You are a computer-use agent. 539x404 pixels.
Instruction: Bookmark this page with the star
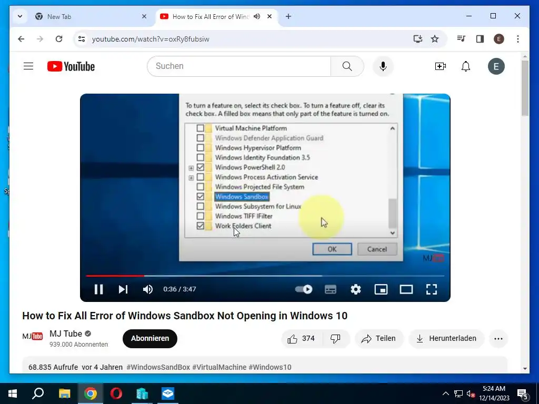(435, 39)
